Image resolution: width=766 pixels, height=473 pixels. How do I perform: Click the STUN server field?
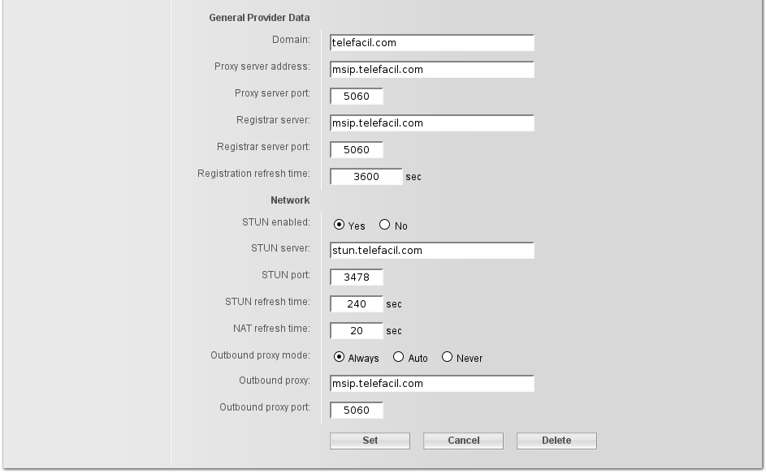[x=432, y=251]
